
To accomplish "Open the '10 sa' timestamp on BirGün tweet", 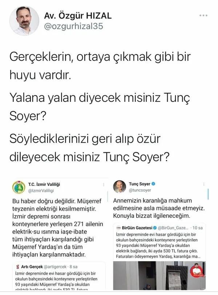I will (x=197, y=227).
